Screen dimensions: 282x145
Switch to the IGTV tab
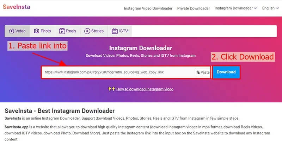coord(120,31)
